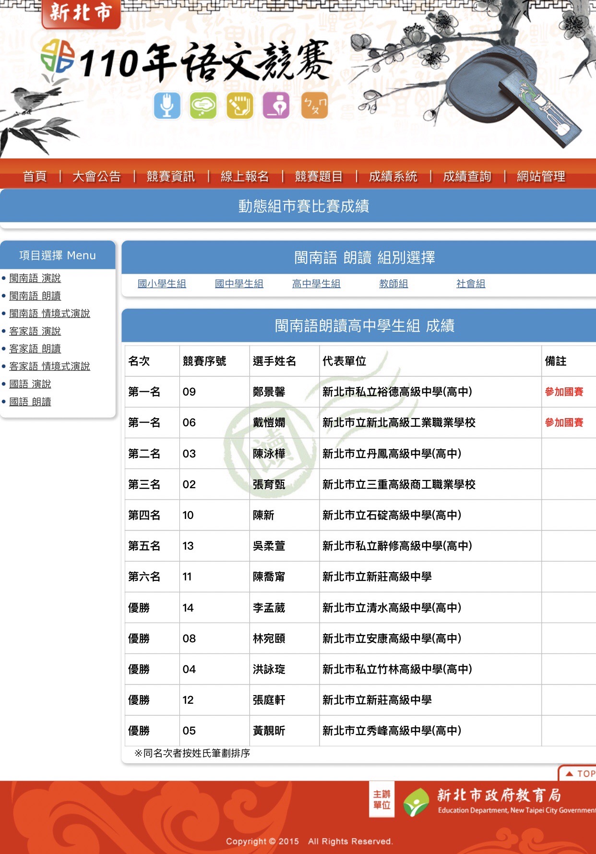Click the purple fountain pen icon
This screenshot has height=854, width=596.
pyautogui.click(x=276, y=106)
